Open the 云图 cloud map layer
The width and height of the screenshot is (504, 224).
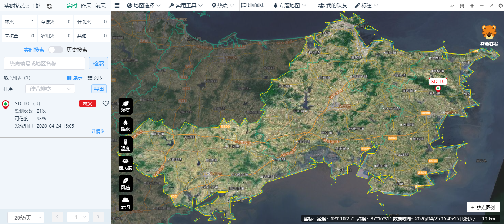pyautogui.click(x=126, y=203)
